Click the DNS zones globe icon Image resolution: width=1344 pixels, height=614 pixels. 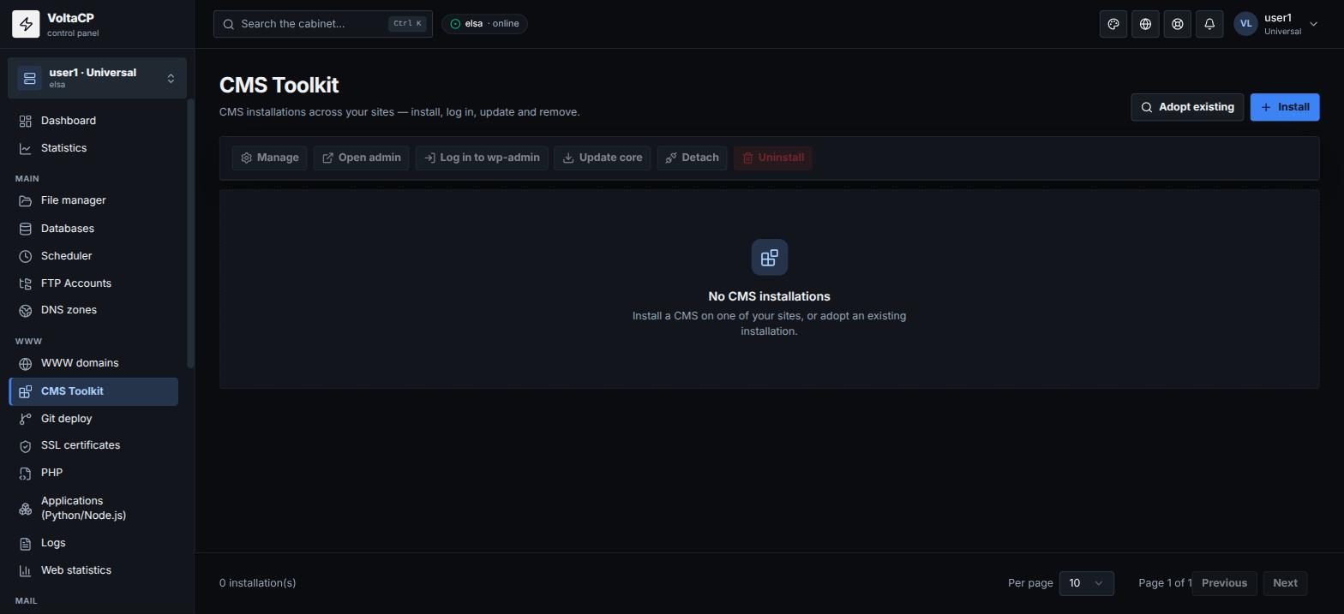point(26,311)
